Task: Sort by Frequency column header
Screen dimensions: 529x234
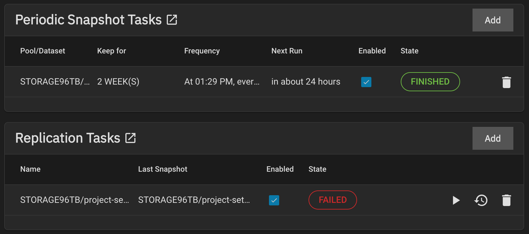Action: pyautogui.click(x=202, y=51)
